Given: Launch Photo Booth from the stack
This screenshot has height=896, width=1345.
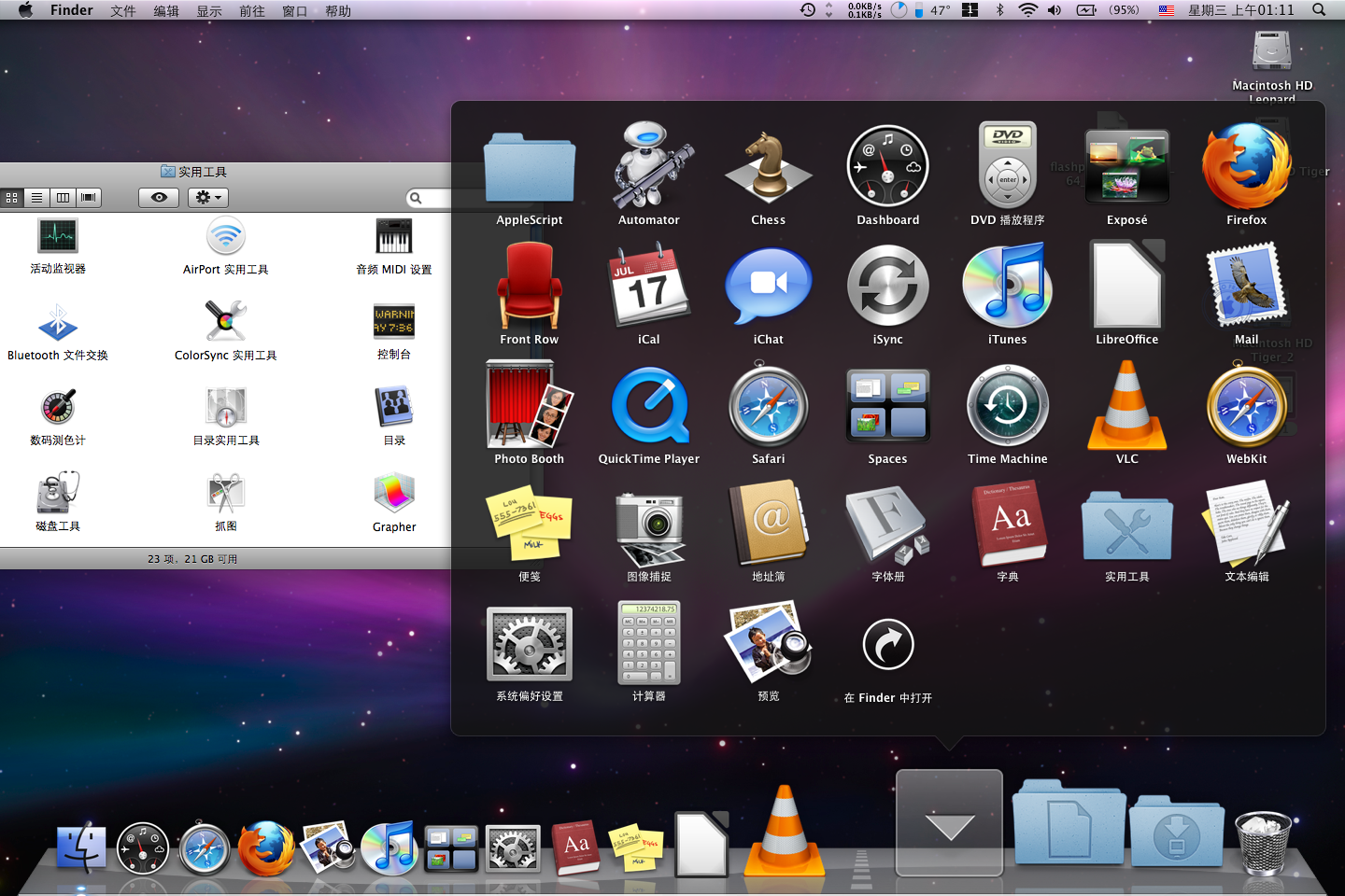Looking at the screenshot, I should [529, 405].
